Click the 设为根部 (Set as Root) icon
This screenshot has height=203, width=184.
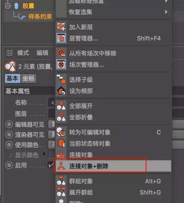tap(62, 91)
